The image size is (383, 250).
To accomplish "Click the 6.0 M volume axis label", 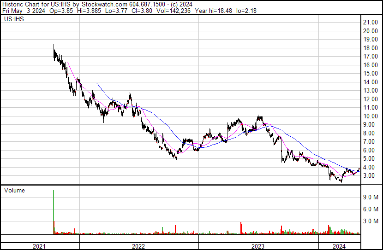I will pyautogui.click(x=371, y=209).
